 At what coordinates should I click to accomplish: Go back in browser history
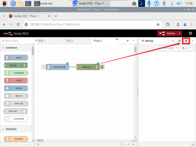tap(4, 24)
